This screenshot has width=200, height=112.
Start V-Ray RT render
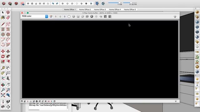[x=197, y=27]
